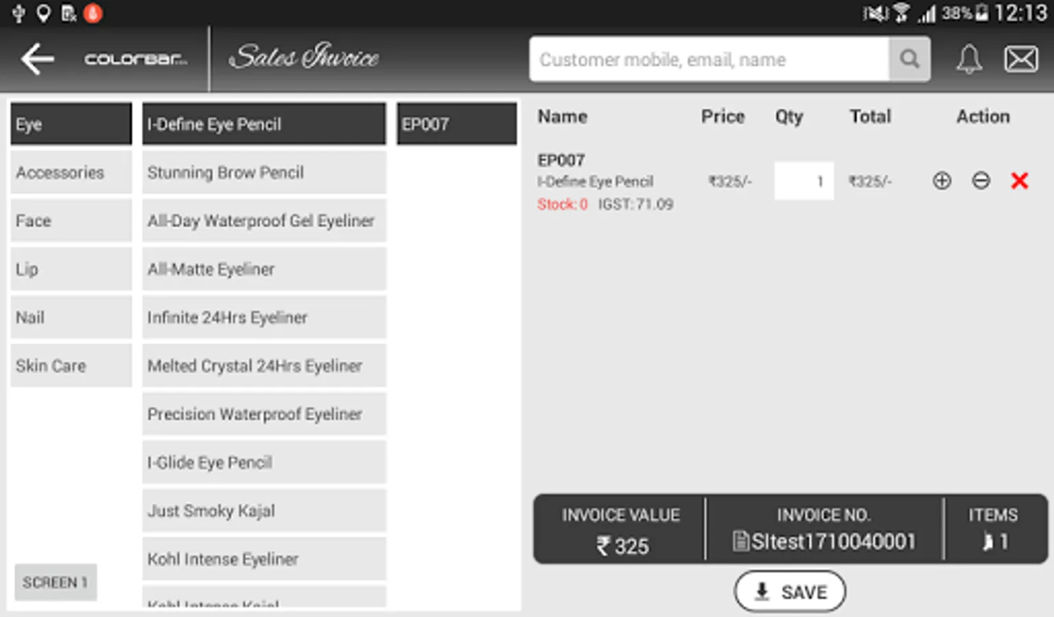The image size is (1054, 617).
Task: Click the SCREEN 1 button
Action: tap(56, 583)
